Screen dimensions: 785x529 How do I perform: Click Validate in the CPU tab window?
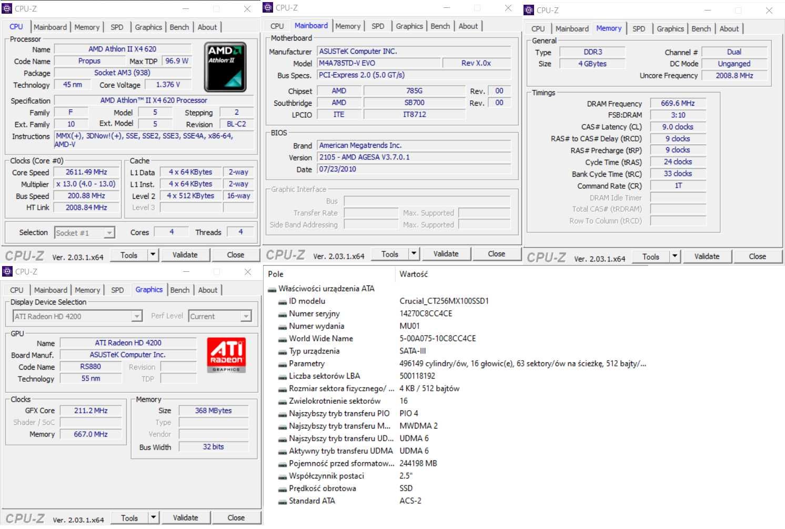(185, 255)
